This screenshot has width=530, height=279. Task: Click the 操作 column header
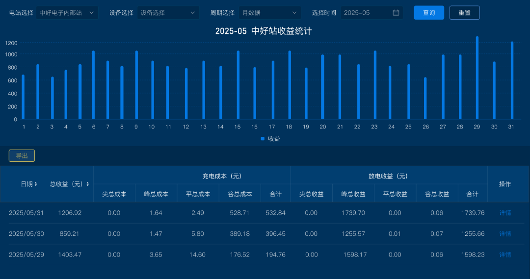pyautogui.click(x=505, y=184)
